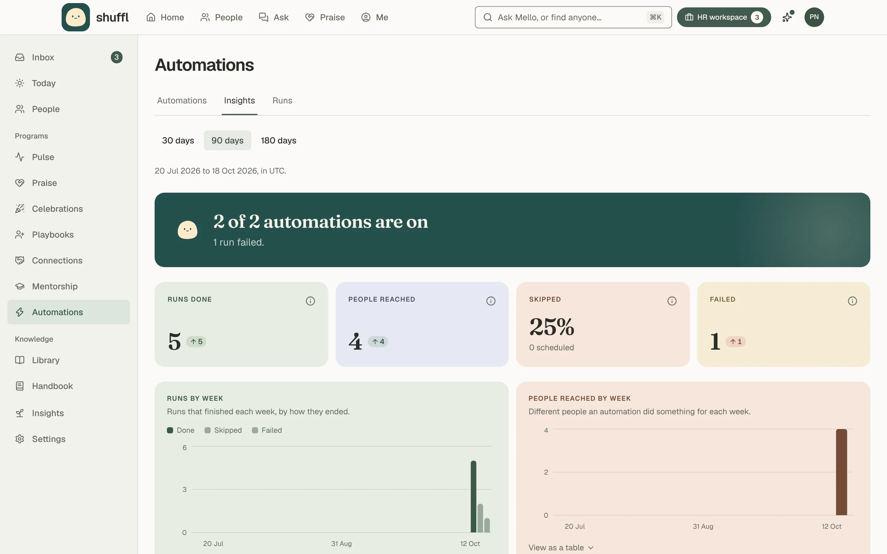
Task: Open the sparkle notifications icon
Action: click(x=787, y=17)
